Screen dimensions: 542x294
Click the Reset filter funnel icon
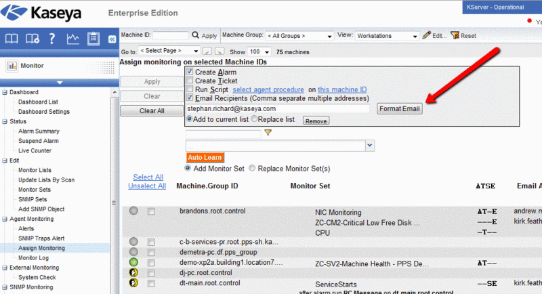(x=455, y=35)
